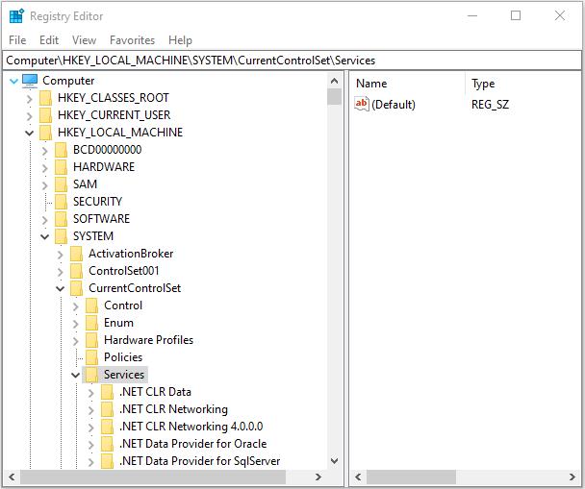Open the Edit menu

pyautogui.click(x=49, y=39)
